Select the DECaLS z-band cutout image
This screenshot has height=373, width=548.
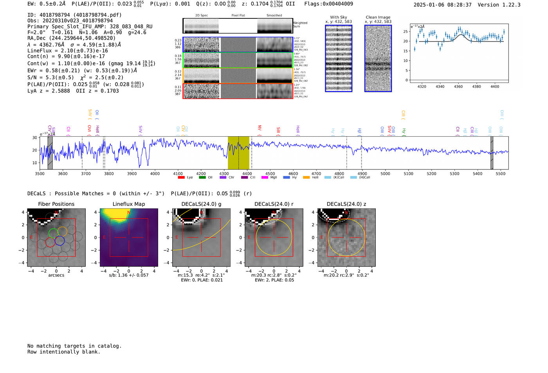point(346,237)
